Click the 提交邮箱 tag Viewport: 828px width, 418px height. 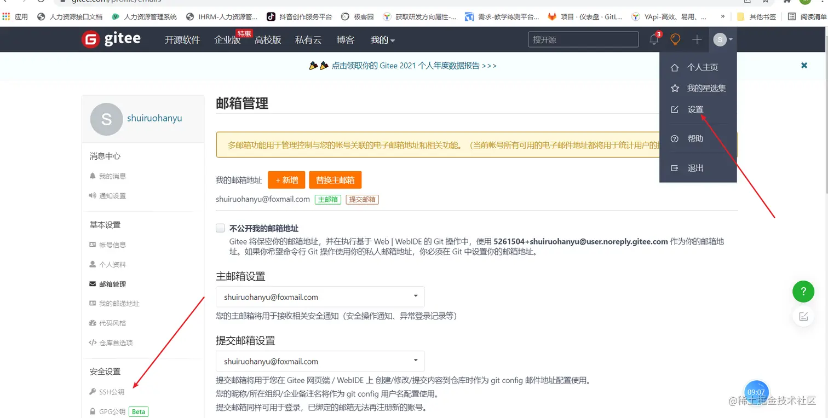click(362, 200)
